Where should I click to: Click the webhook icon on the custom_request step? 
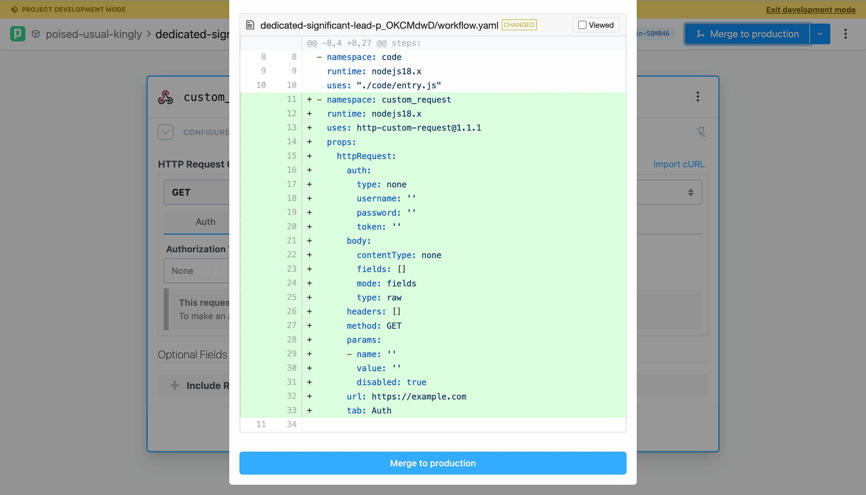pyautogui.click(x=165, y=97)
